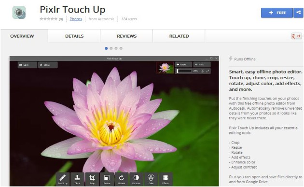Screen dimensions: 304x187
Task: Open the Reviews tab
Action: coord(126,36)
